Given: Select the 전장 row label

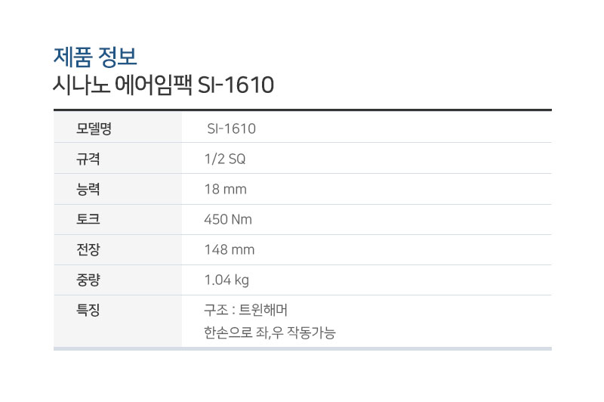Looking at the screenshot, I should coord(88,250).
